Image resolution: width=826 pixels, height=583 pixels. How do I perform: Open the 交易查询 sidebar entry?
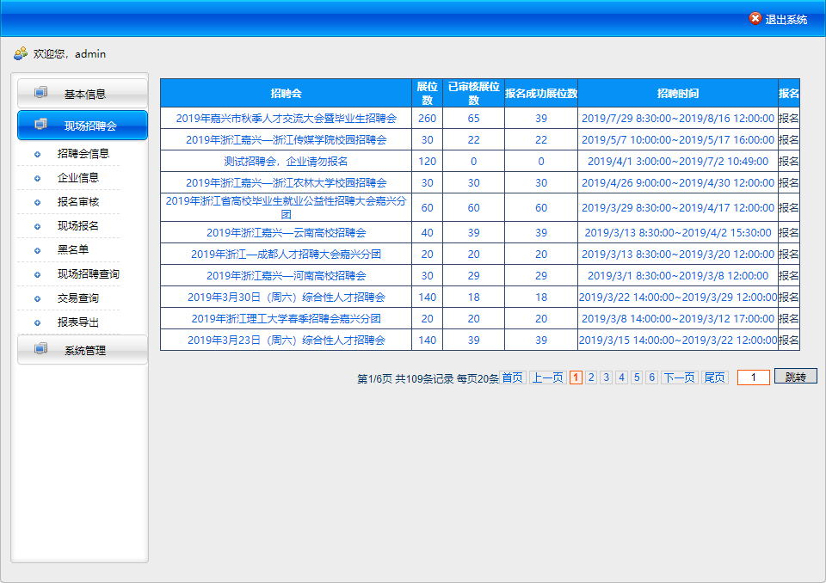tap(78, 298)
